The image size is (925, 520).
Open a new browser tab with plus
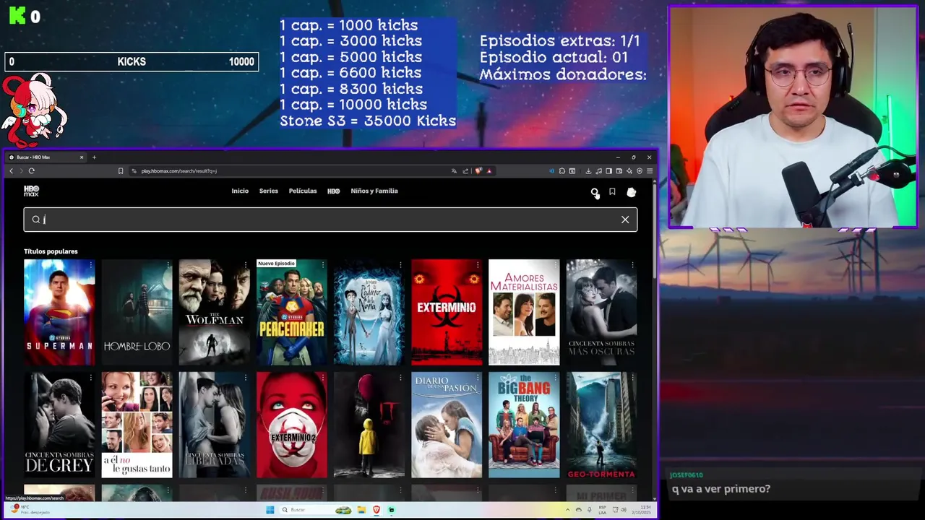coord(94,157)
